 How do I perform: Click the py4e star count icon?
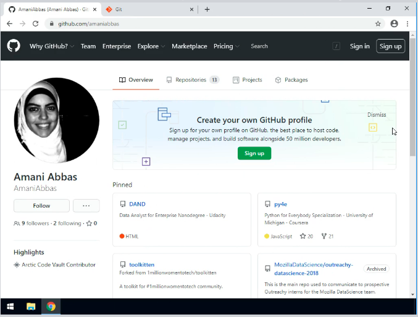303,236
